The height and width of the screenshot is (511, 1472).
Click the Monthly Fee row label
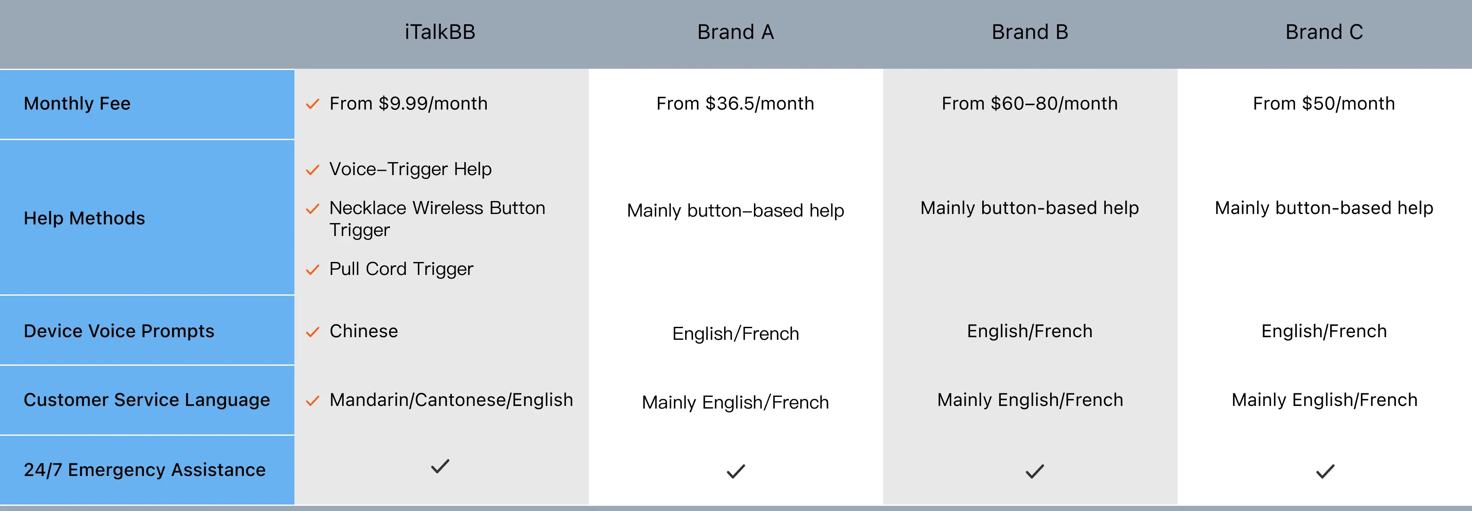77,103
